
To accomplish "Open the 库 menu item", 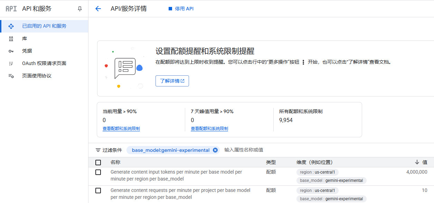I will pos(25,39).
